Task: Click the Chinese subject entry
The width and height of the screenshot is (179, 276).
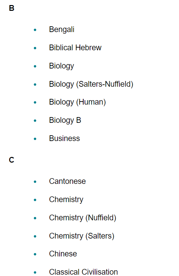Action: point(63,254)
